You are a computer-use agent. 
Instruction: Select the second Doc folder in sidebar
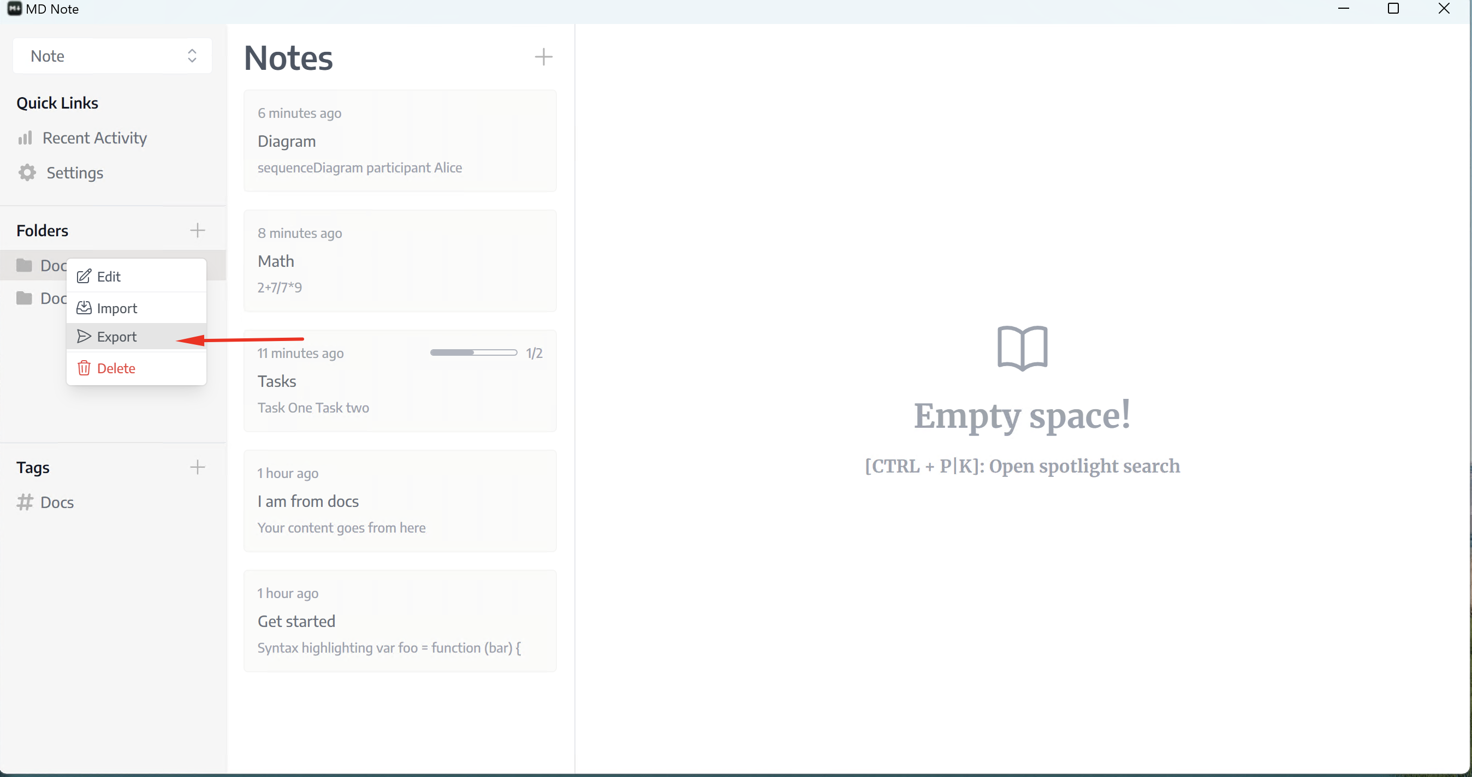[41, 298]
